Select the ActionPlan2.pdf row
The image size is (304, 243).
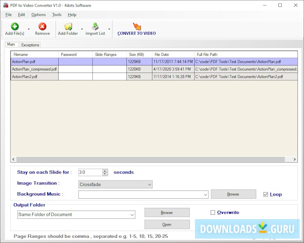(25, 76)
